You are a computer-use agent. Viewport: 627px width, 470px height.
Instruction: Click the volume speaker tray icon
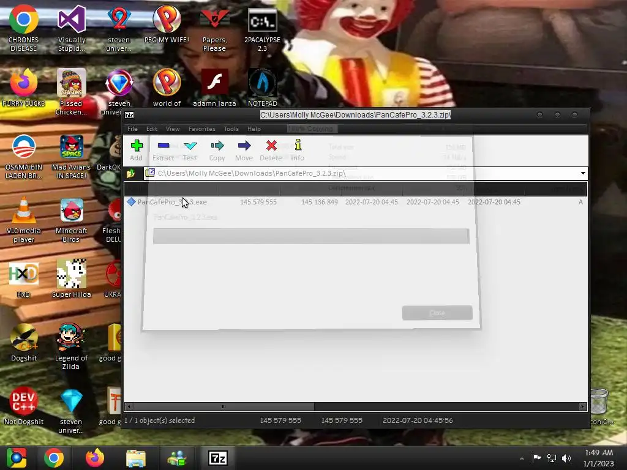566,458
